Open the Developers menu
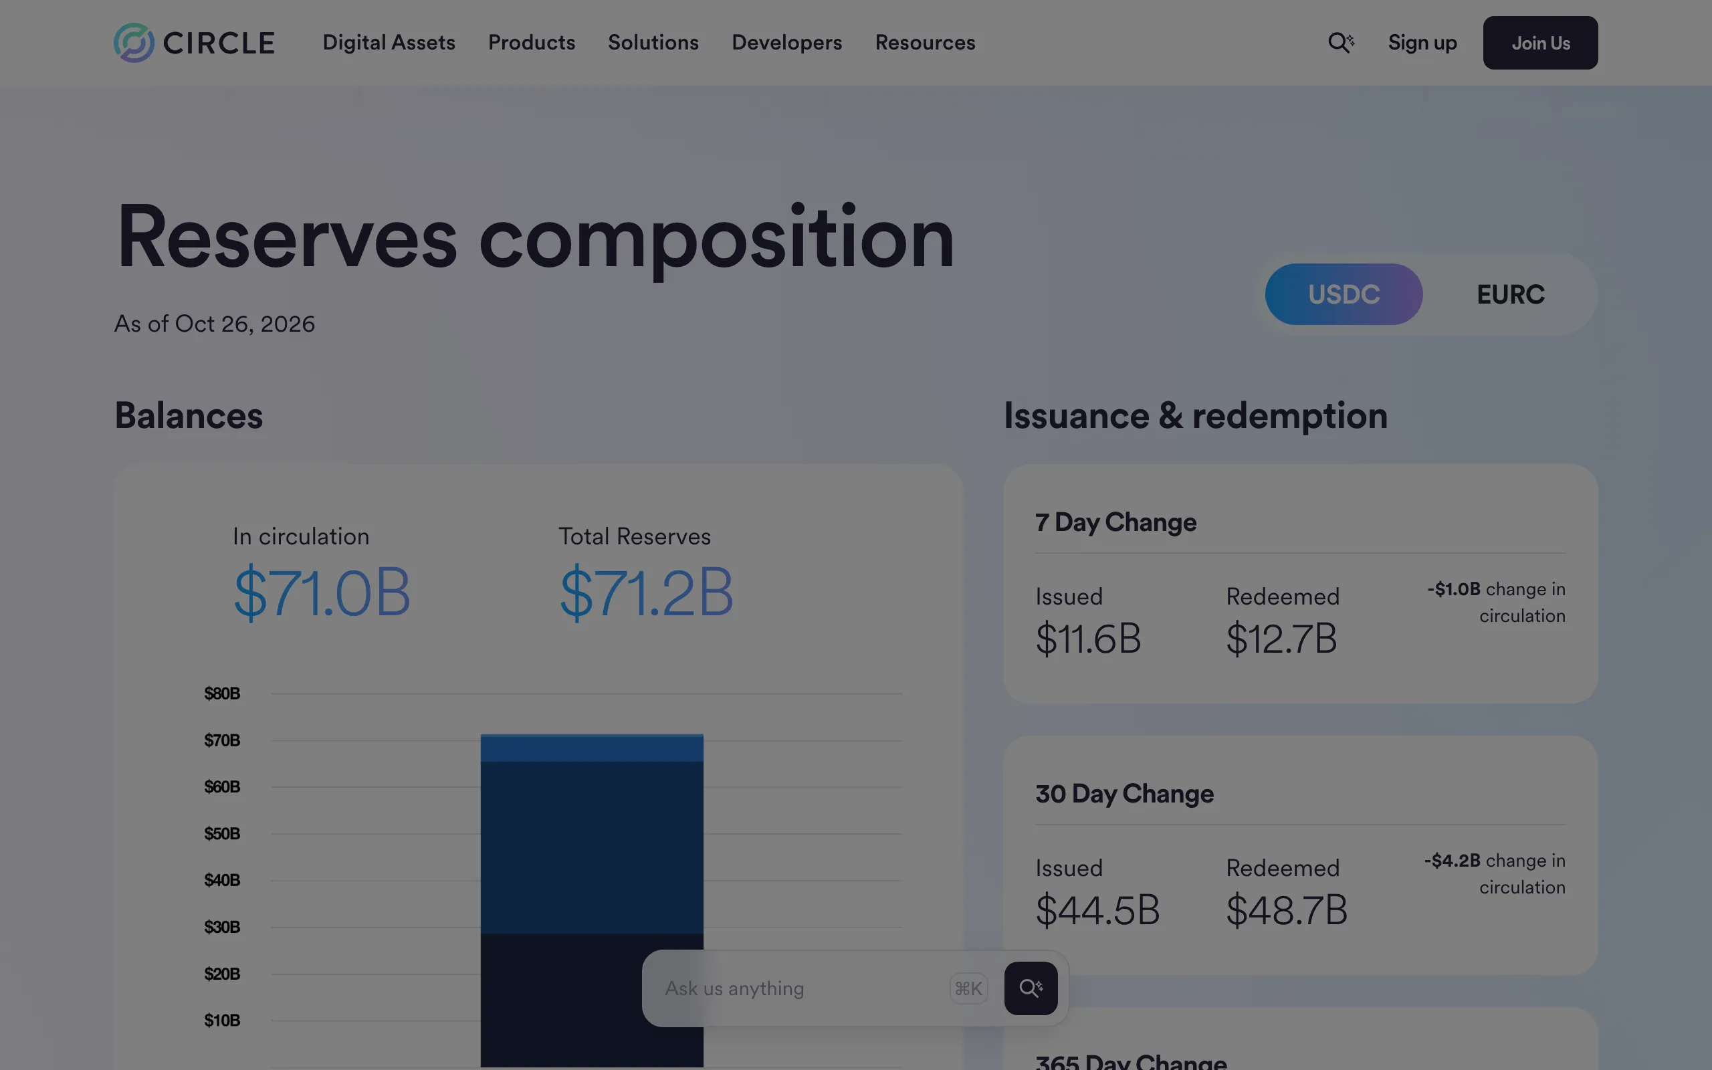The image size is (1712, 1070). pos(786,42)
